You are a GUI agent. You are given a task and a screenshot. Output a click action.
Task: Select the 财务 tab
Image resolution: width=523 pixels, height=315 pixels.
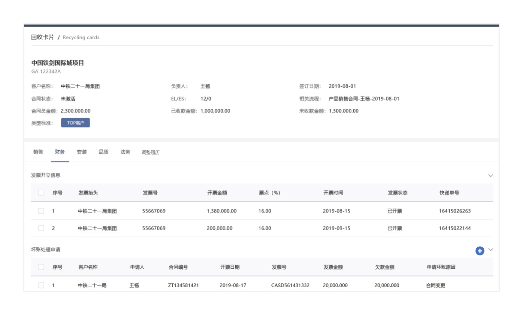pos(60,152)
